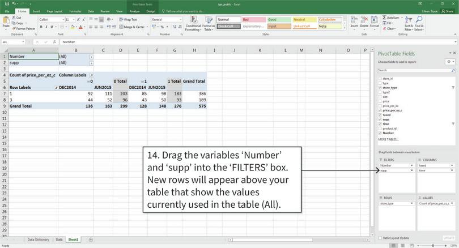The image size is (459, 248).
Task: Open the store_type dropdown in ROWS area
Action: pyautogui.click(x=411, y=203)
